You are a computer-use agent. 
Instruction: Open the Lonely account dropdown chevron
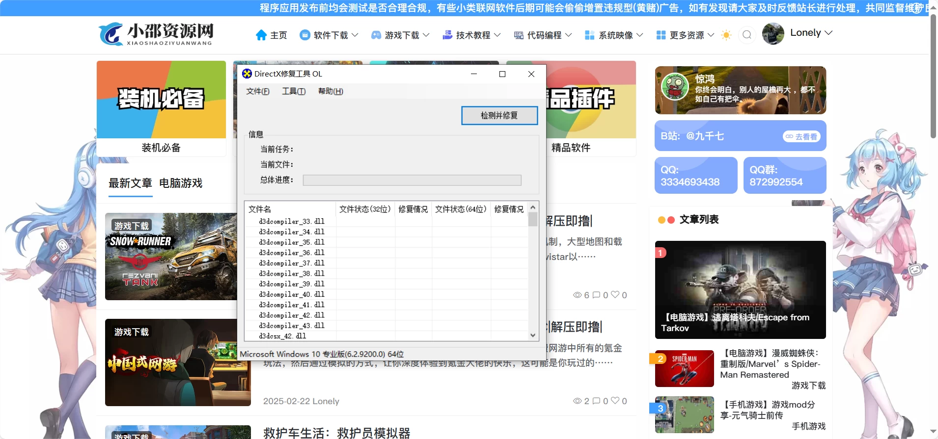[x=828, y=33]
